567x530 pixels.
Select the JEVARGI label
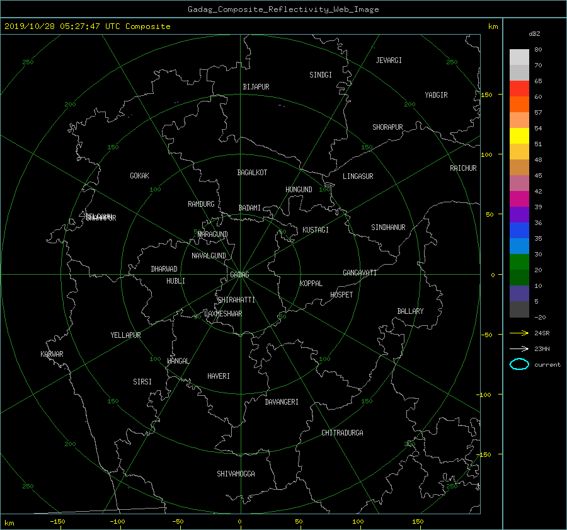389,60
